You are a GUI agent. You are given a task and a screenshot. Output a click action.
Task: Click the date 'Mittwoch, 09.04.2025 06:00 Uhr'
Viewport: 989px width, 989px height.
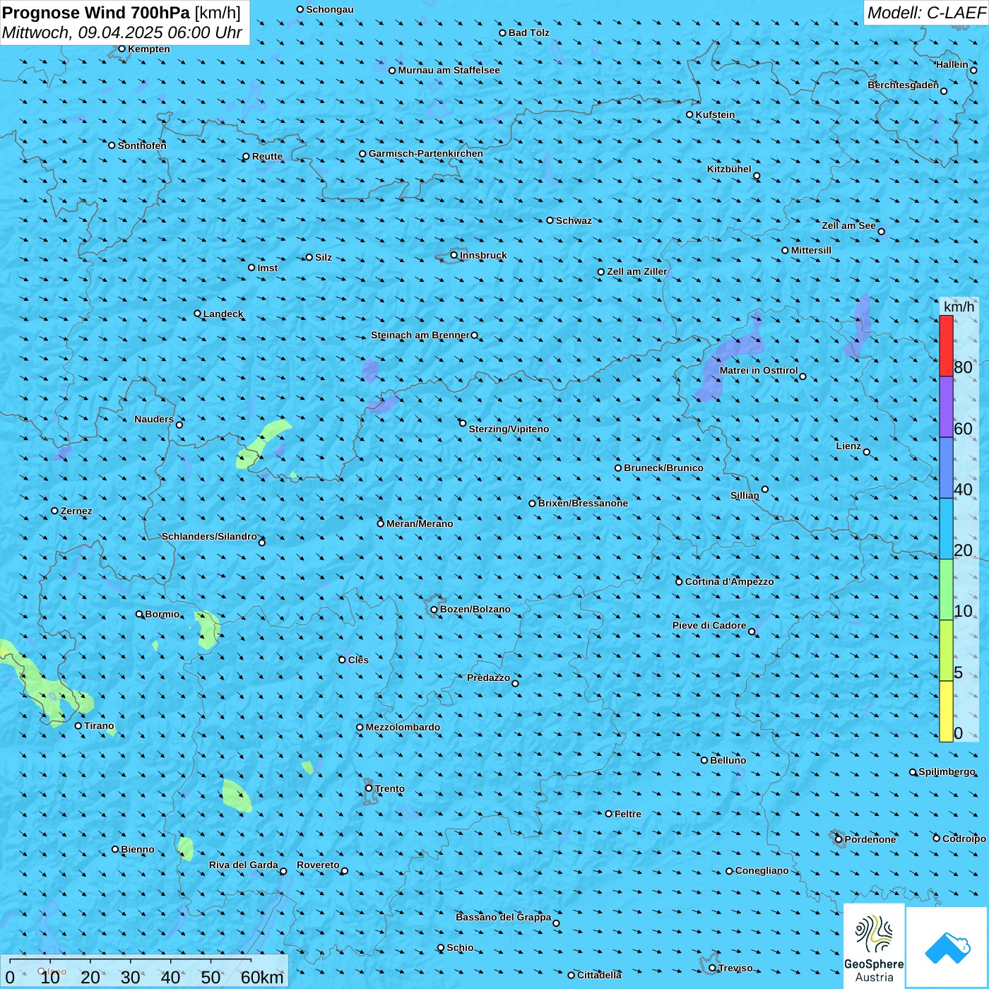[x=122, y=32]
